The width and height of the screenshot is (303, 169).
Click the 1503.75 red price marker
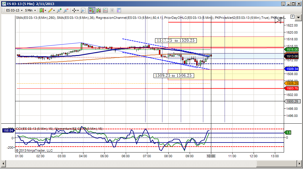291,88
